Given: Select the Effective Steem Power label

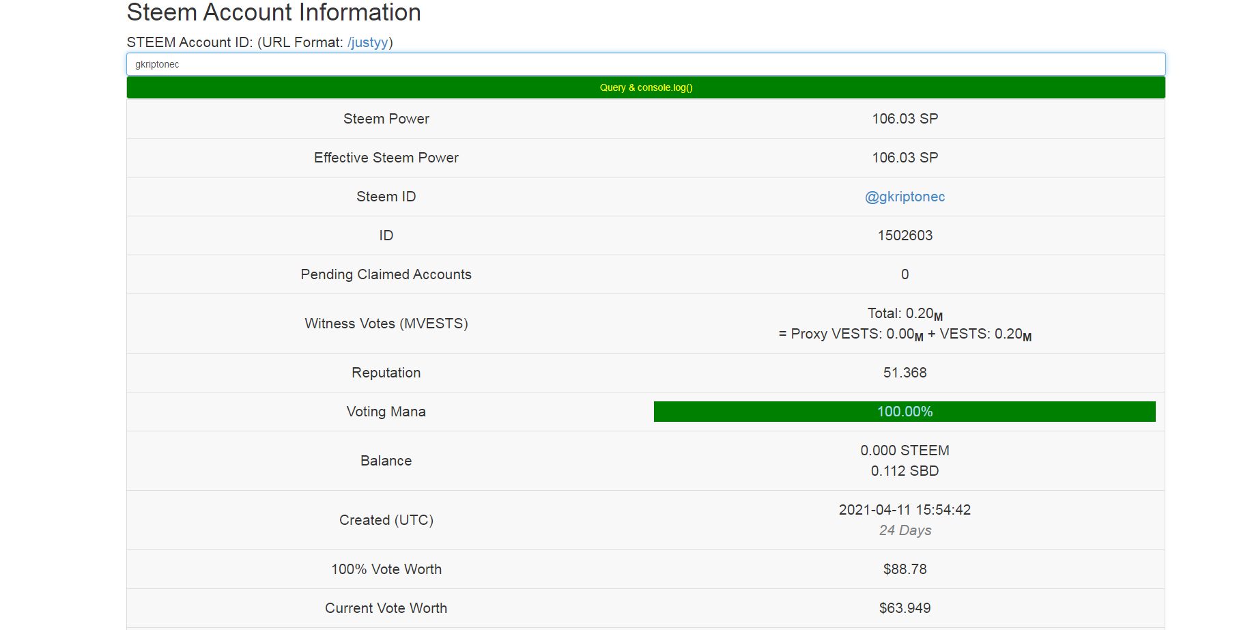Looking at the screenshot, I should pyautogui.click(x=386, y=158).
